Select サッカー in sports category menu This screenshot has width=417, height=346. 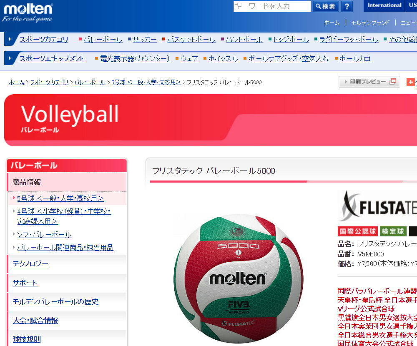pyautogui.click(x=145, y=40)
